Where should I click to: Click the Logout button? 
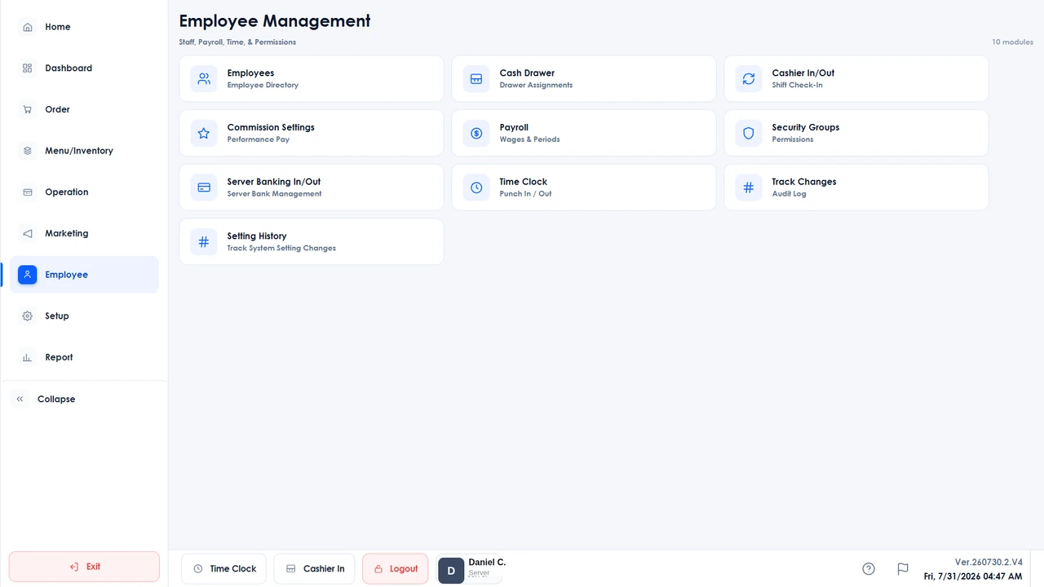pyautogui.click(x=396, y=569)
